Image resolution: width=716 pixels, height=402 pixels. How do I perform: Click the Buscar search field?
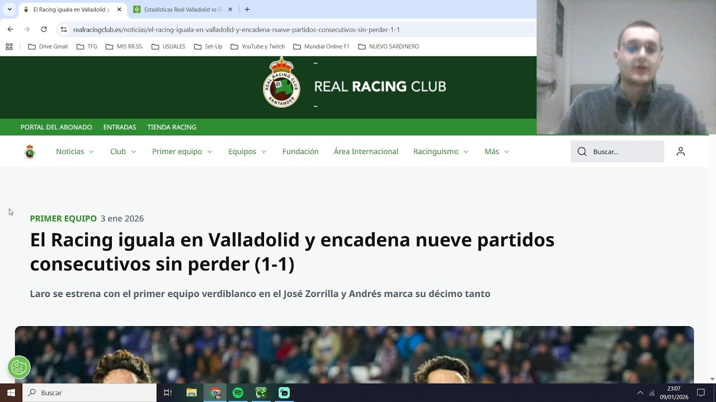618,151
